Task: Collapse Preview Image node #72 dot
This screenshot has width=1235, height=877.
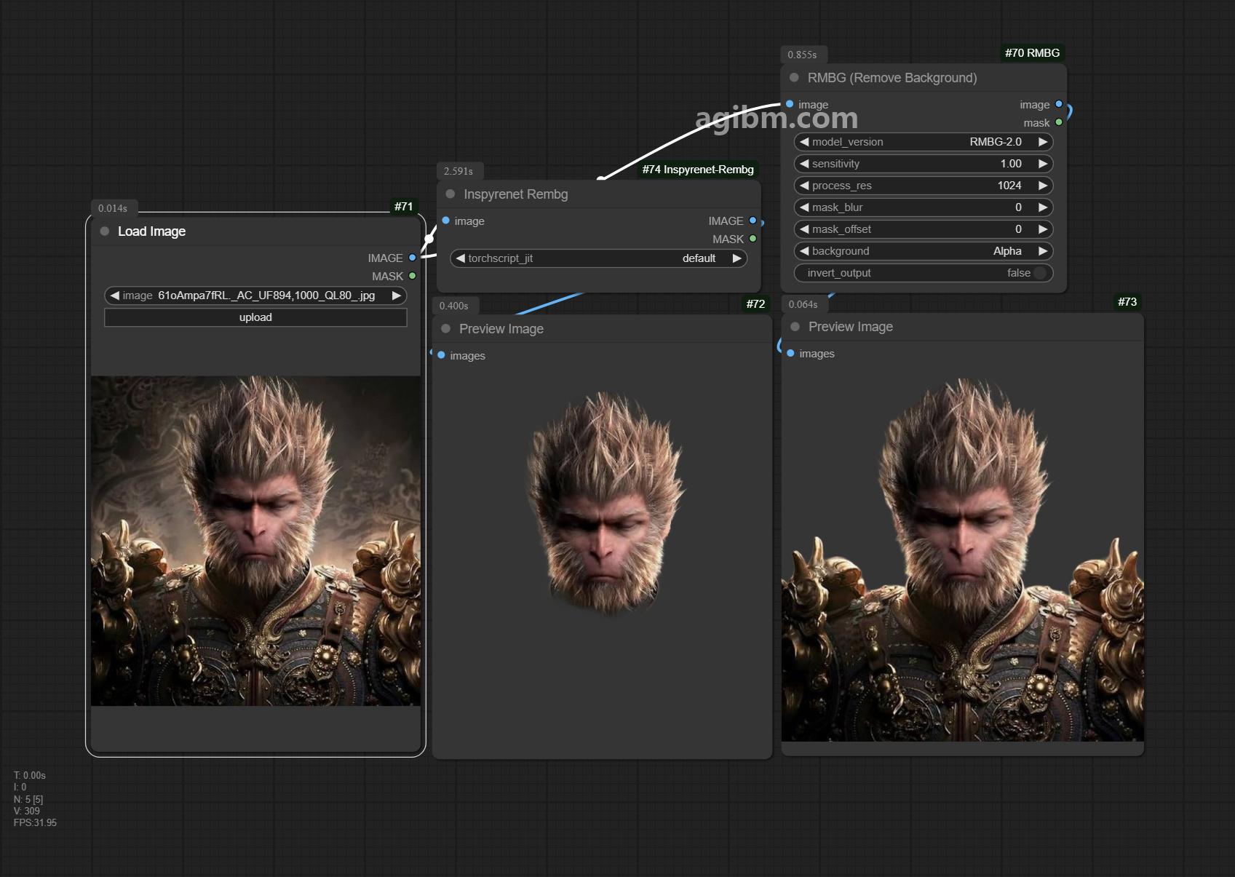Action: click(x=446, y=329)
